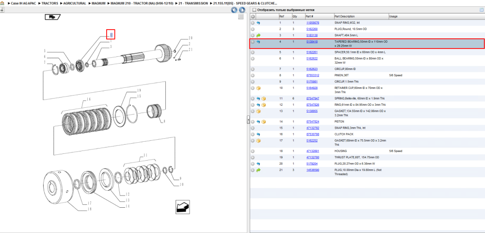Open part number 5162622 link
Image resolution: width=485 pixels, height=233 pixels.
pos(312,58)
